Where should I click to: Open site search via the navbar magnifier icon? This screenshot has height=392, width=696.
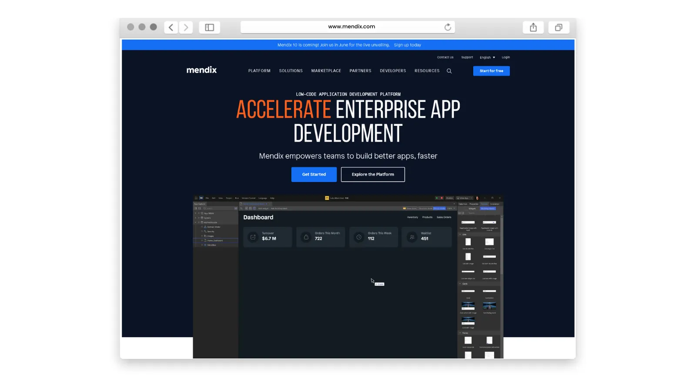[x=449, y=71]
